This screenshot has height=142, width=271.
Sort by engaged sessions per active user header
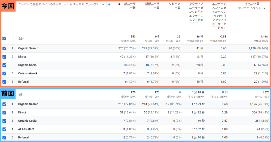point(219,16)
